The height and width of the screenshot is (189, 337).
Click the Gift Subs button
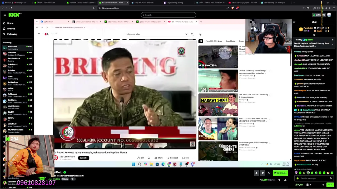click(280, 173)
